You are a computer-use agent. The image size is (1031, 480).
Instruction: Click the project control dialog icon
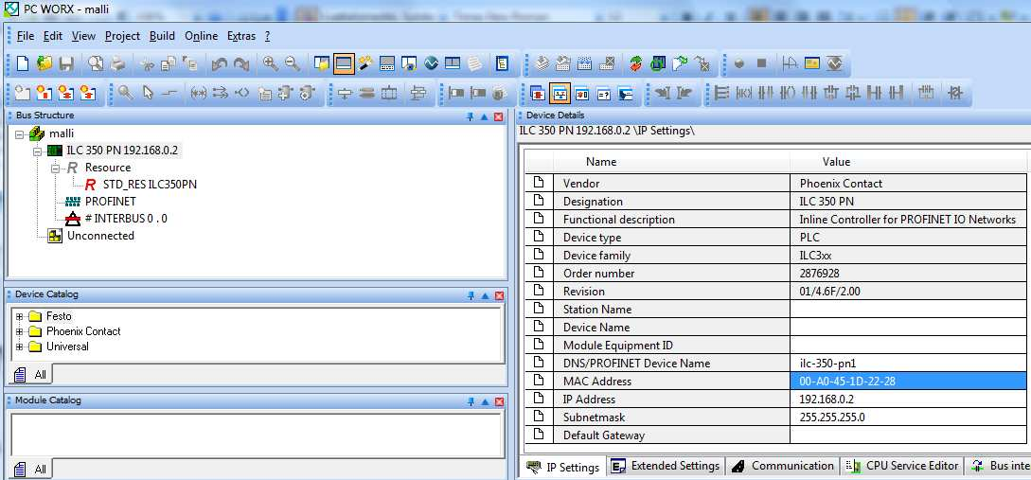click(x=658, y=63)
